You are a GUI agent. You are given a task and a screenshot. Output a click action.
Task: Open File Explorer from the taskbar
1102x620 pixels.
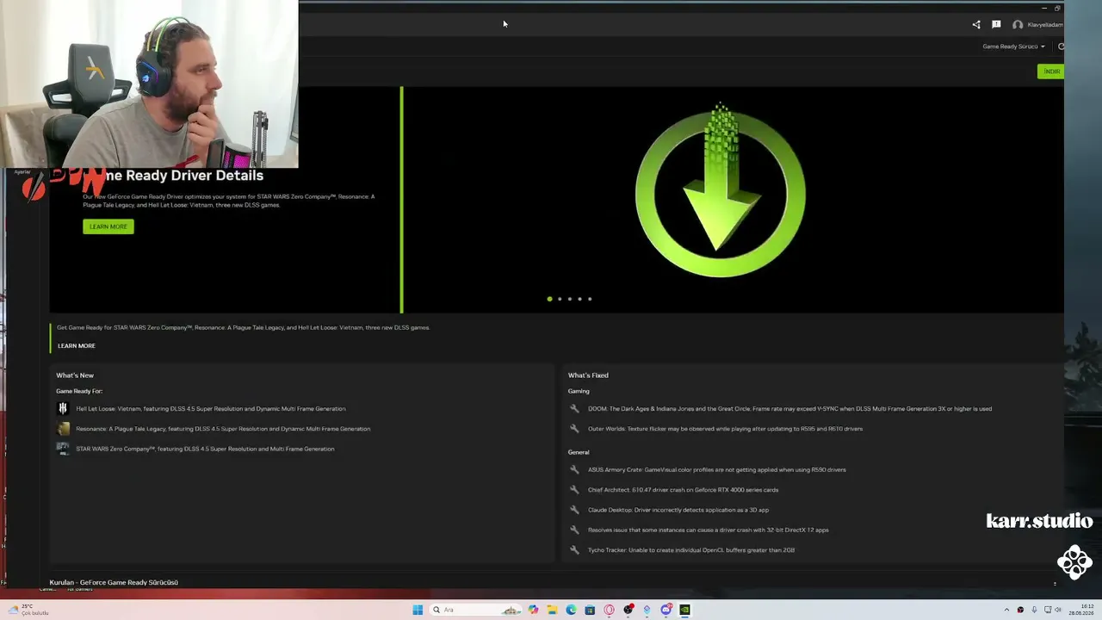click(x=552, y=610)
